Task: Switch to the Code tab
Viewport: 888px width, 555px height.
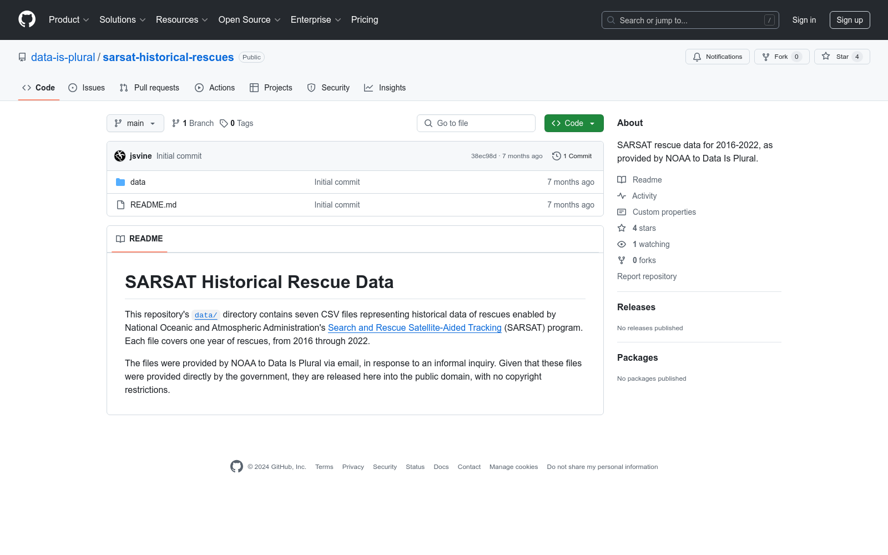Action: click(x=39, y=88)
